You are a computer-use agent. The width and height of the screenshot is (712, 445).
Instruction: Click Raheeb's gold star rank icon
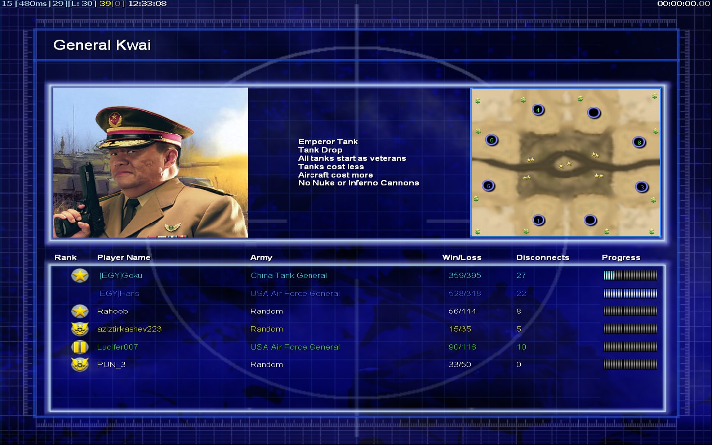click(x=80, y=311)
